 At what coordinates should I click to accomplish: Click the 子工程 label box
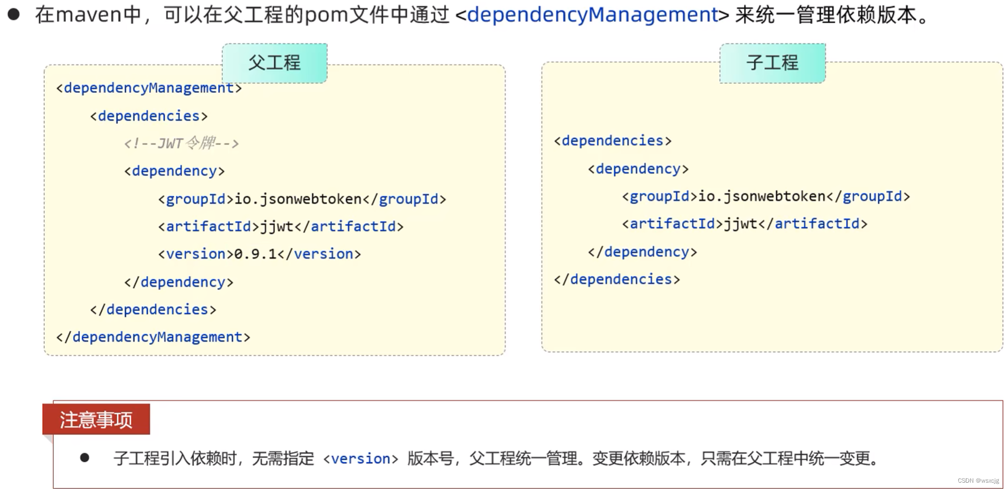point(773,63)
